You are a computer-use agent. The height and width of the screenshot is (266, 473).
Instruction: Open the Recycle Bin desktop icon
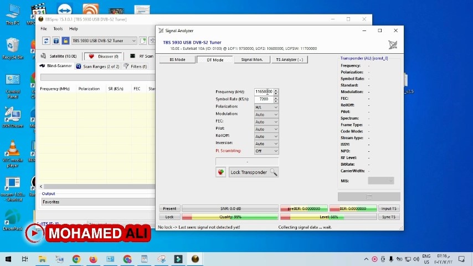(x=12, y=48)
